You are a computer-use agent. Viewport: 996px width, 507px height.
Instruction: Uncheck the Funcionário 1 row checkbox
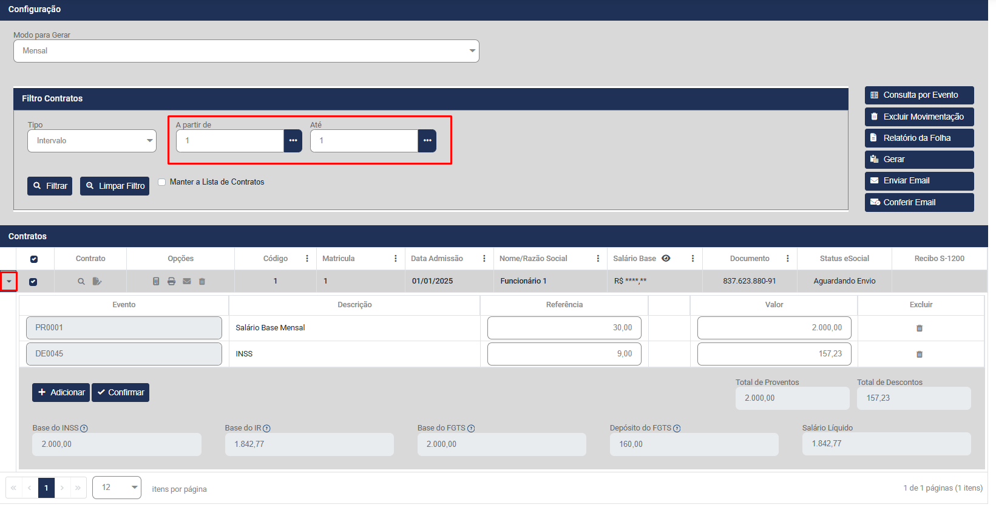pyautogui.click(x=33, y=282)
